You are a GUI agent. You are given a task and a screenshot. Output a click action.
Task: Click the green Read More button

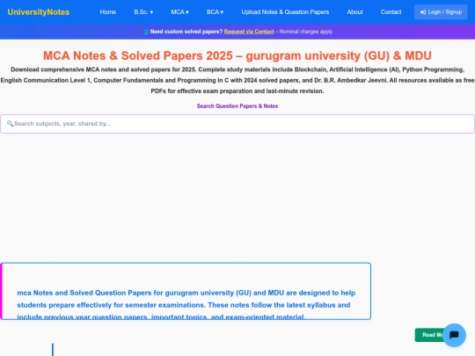coord(429,335)
